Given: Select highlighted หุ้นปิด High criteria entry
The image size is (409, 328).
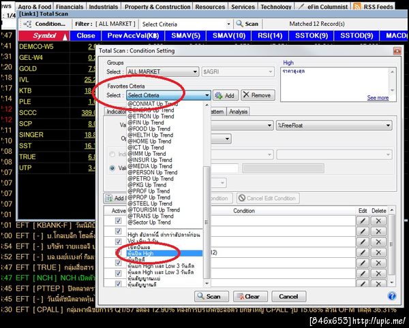Looking at the screenshot, I should pos(164,253).
